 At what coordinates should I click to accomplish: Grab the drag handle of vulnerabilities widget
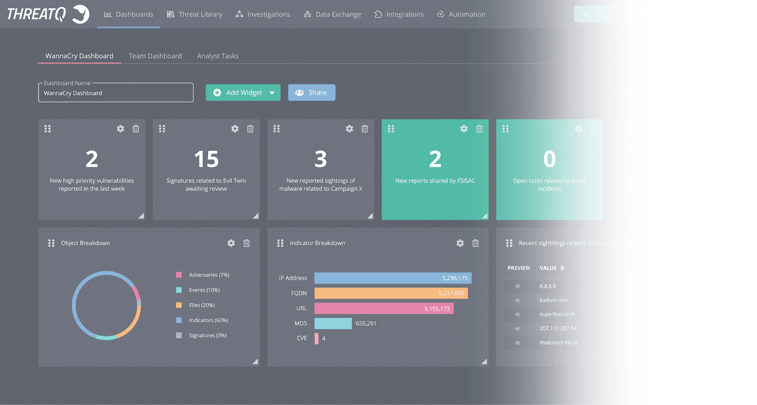[48, 129]
